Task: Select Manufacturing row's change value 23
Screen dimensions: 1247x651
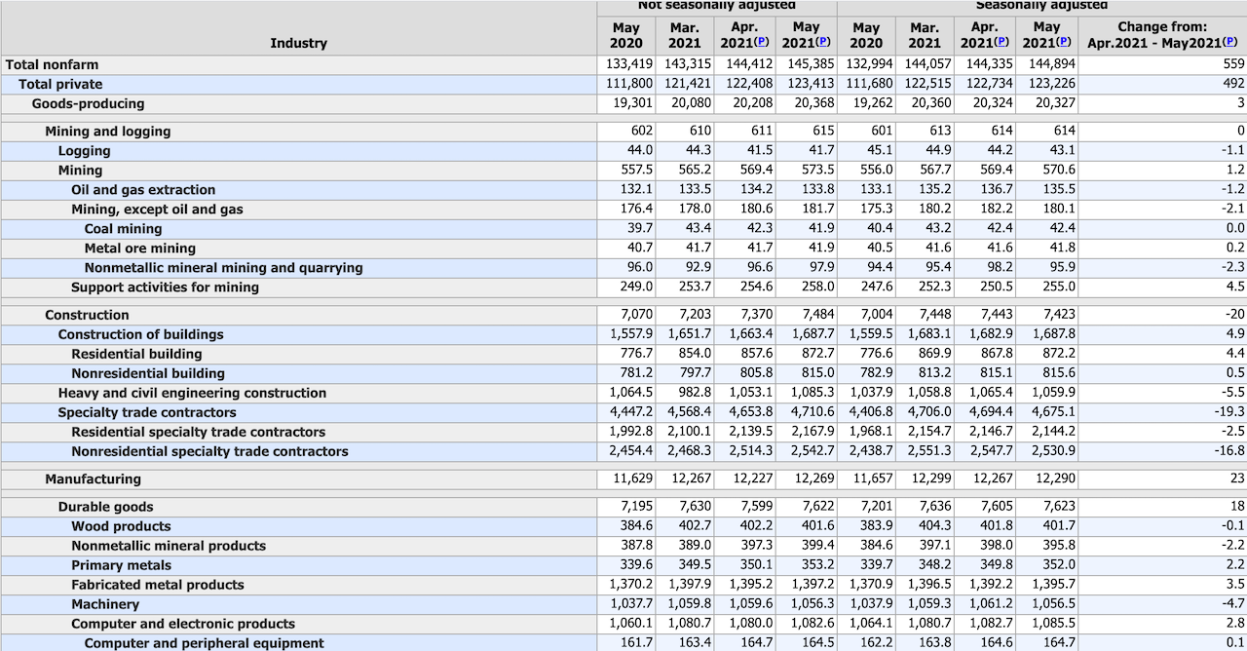Action: coord(1238,479)
